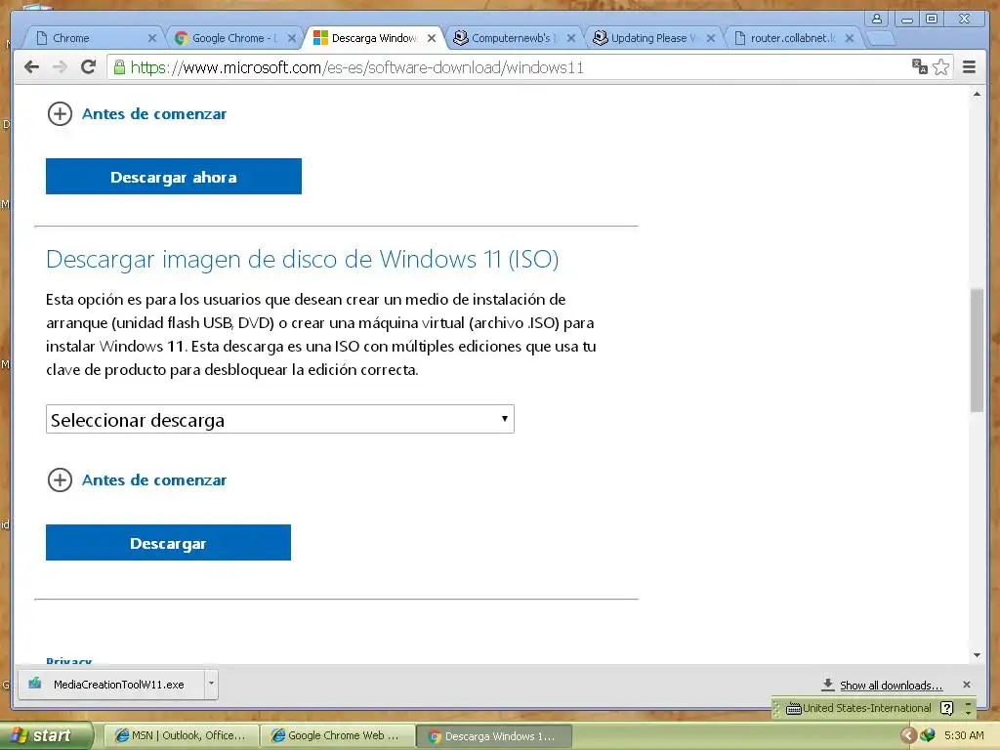Open the MediaCreationToolW11.exe download item

pos(111,685)
